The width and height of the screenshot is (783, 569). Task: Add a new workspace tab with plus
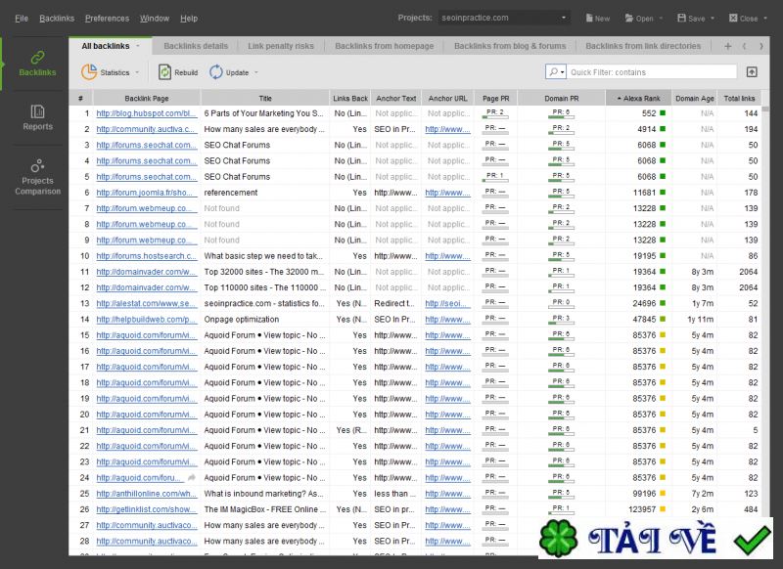(x=727, y=46)
